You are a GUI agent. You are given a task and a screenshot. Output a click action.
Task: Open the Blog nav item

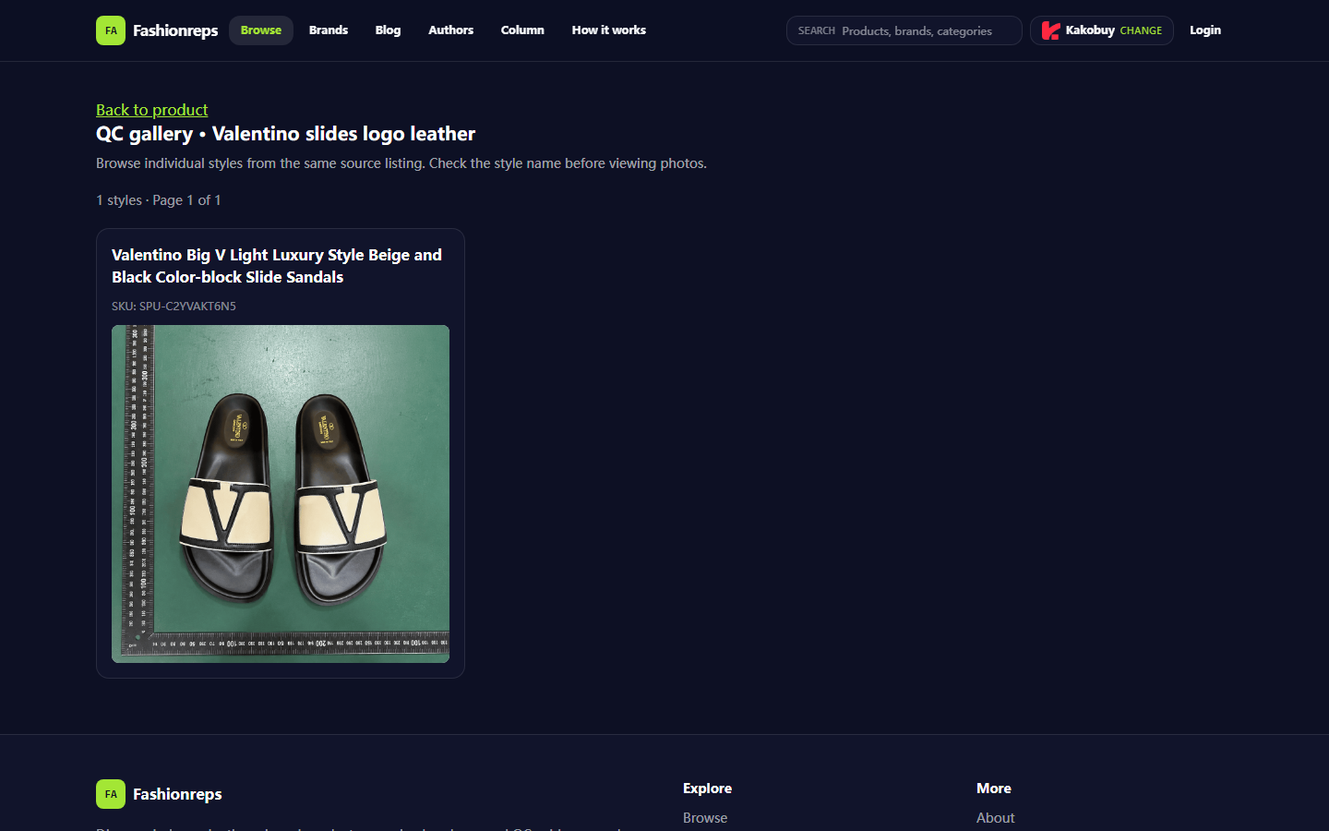(x=388, y=30)
